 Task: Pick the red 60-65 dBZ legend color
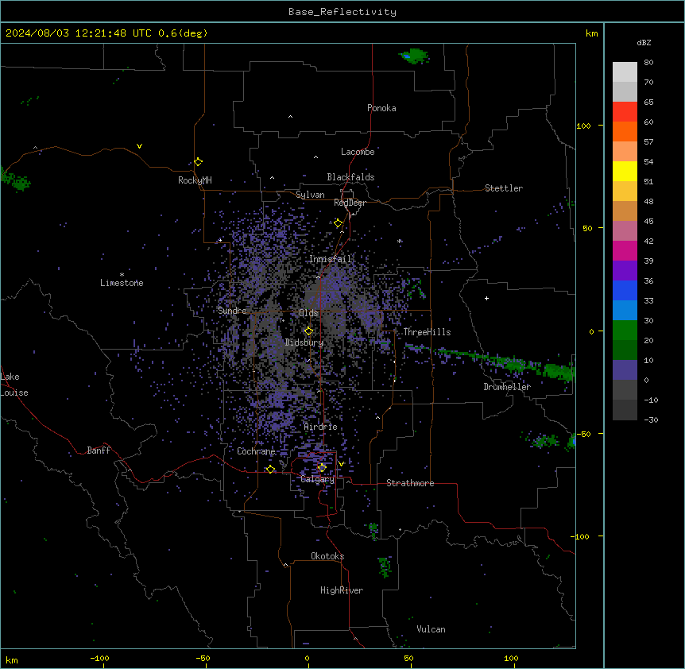tap(625, 112)
